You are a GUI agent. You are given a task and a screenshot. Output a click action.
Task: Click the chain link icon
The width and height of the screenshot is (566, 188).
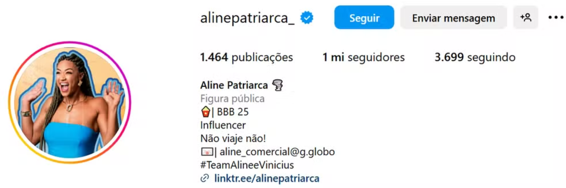pyautogui.click(x=205, y=178)
